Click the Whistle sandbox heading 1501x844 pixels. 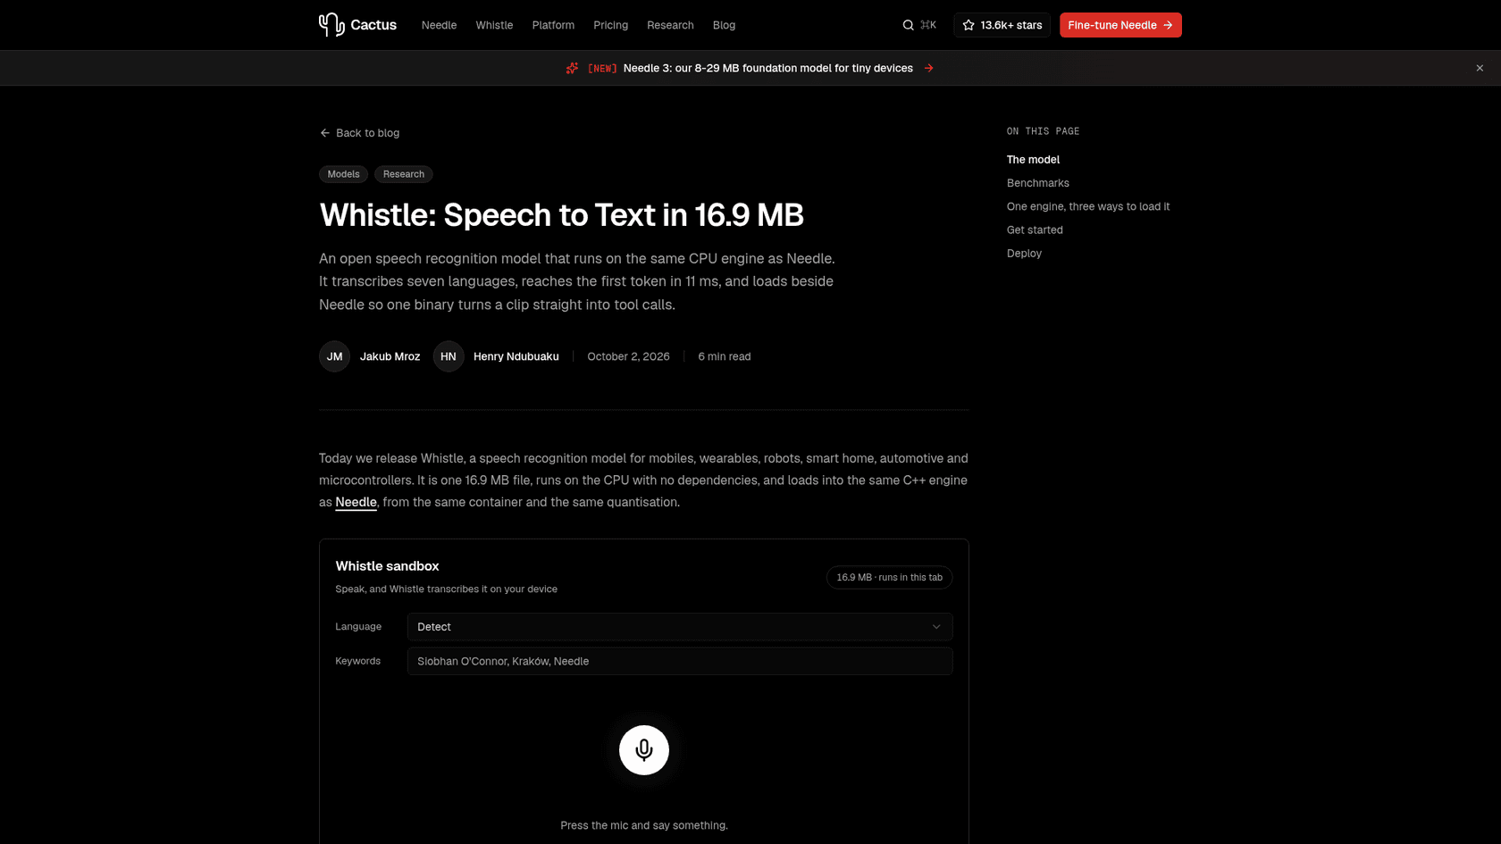[387, 566]
